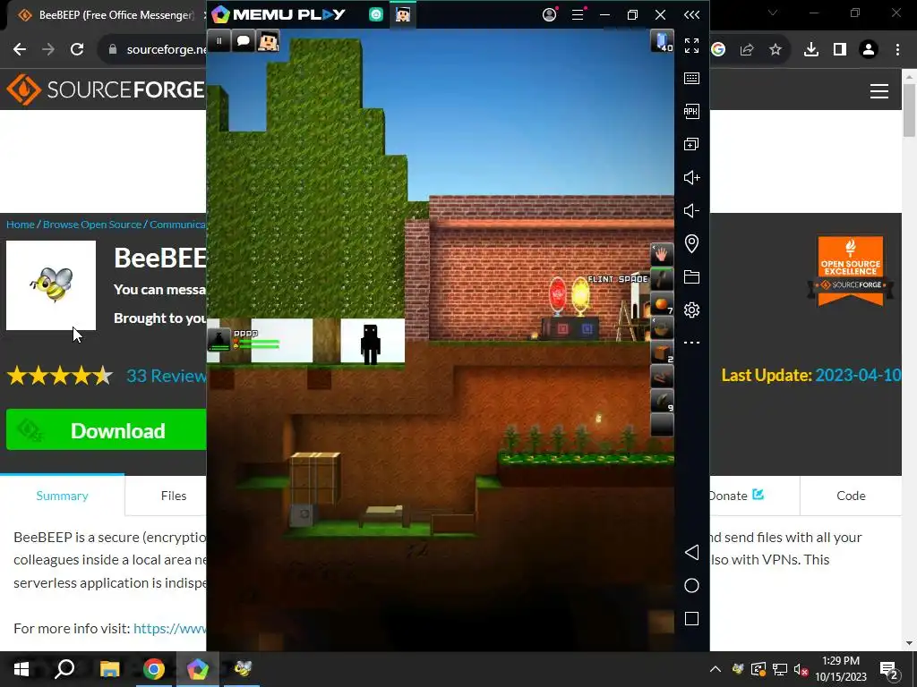Select the flint item slot with 9
Screen dimensions: 917x687
[662, 402]
